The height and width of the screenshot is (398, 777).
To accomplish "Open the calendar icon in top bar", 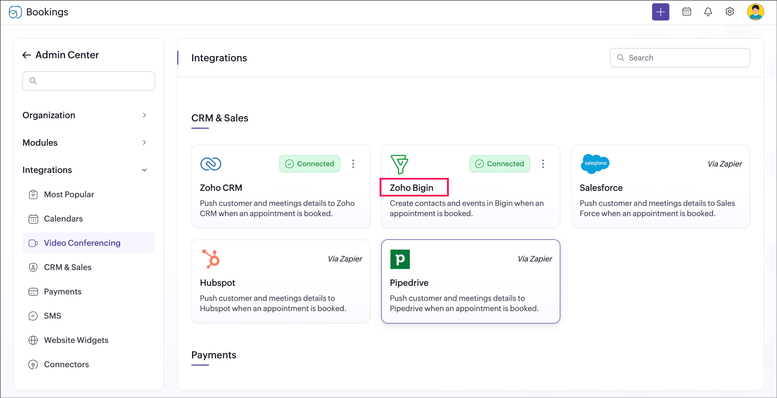I will pos(687,12).
